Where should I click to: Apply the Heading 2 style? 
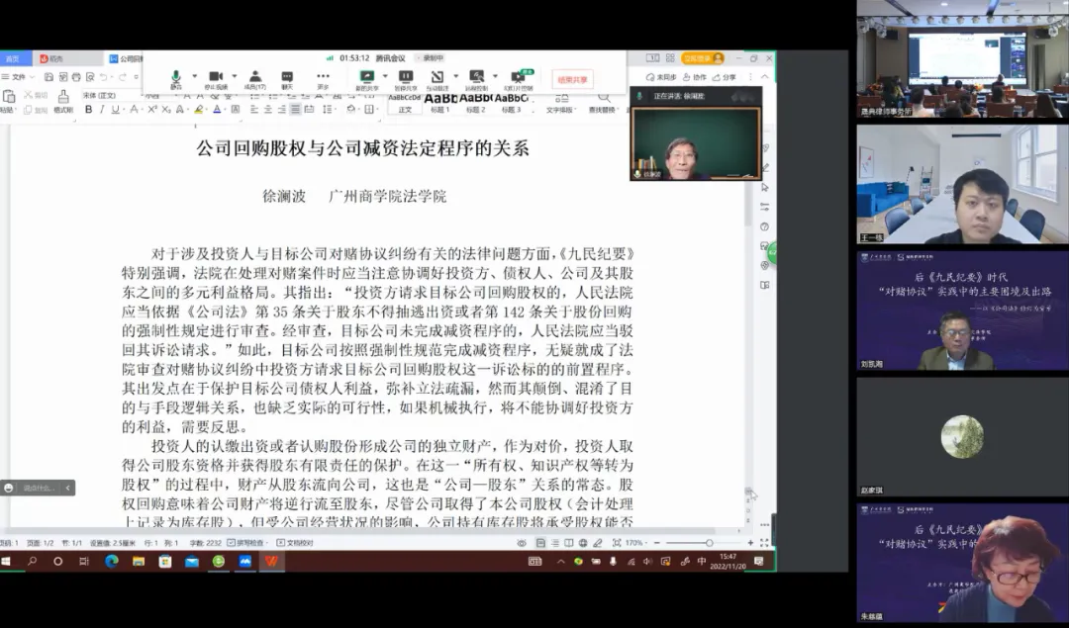(x=475, y=104)
